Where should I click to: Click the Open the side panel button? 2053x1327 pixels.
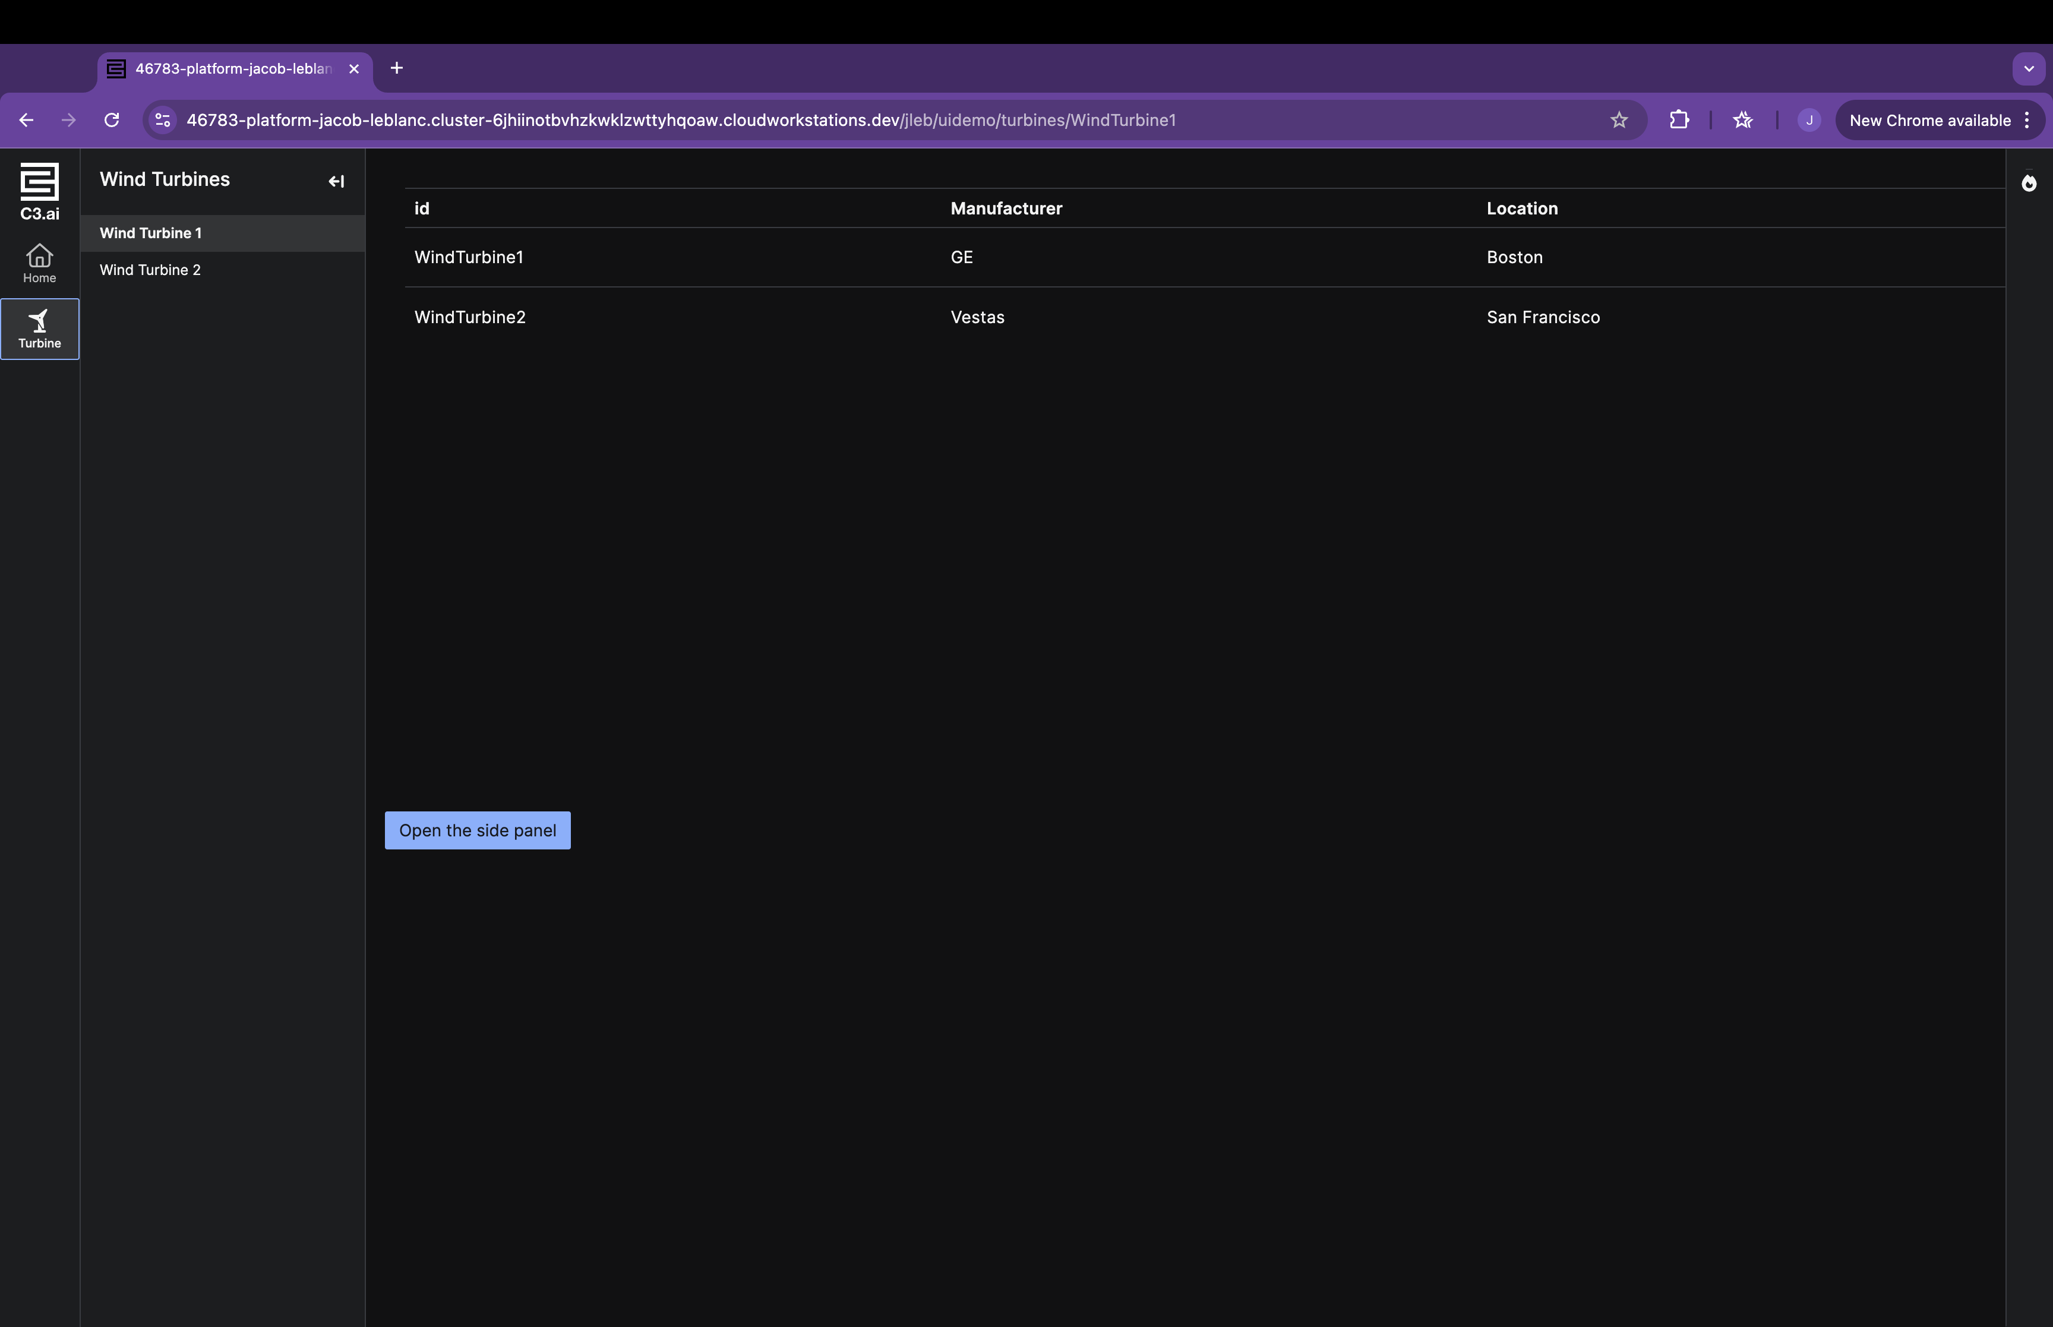point(477,830)
